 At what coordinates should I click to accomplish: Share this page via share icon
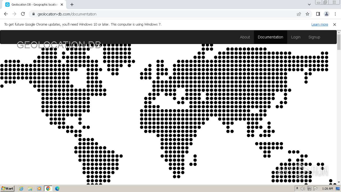click(x=299, y=14)
